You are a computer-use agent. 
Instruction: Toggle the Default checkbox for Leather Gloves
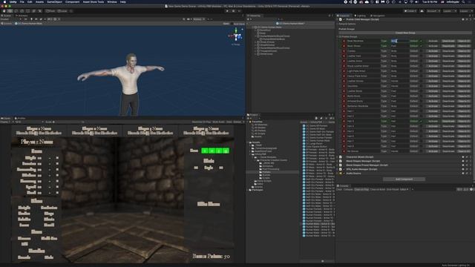421,81
